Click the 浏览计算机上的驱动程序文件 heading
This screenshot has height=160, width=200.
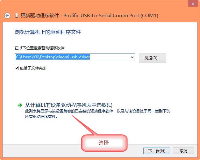[x=48, y=32]
